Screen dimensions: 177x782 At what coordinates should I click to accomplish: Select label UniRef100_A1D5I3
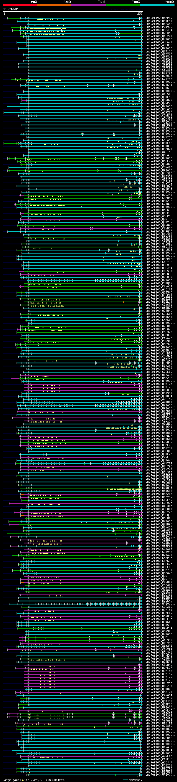(x=159, y=94)
